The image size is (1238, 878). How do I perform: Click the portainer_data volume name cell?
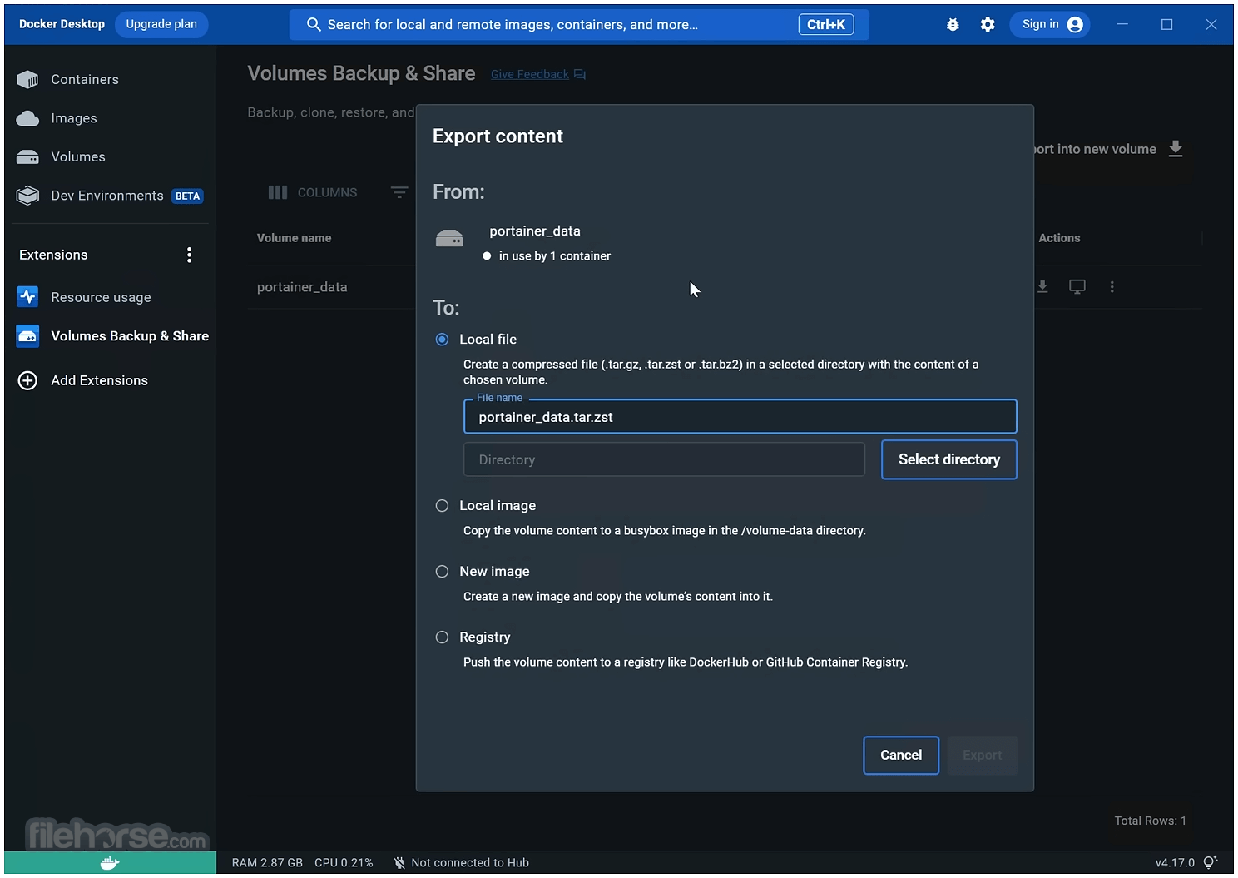[302, 287]
